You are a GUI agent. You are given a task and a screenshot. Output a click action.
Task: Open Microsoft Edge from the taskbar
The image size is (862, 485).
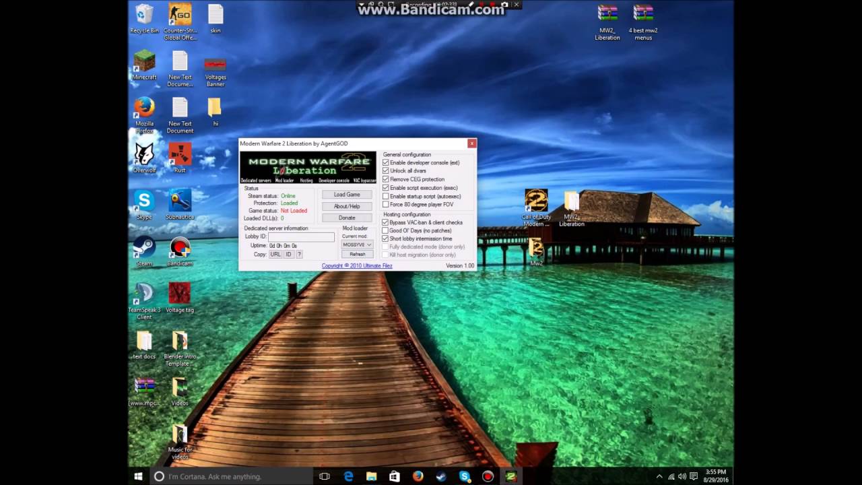[x=349, y=476]
